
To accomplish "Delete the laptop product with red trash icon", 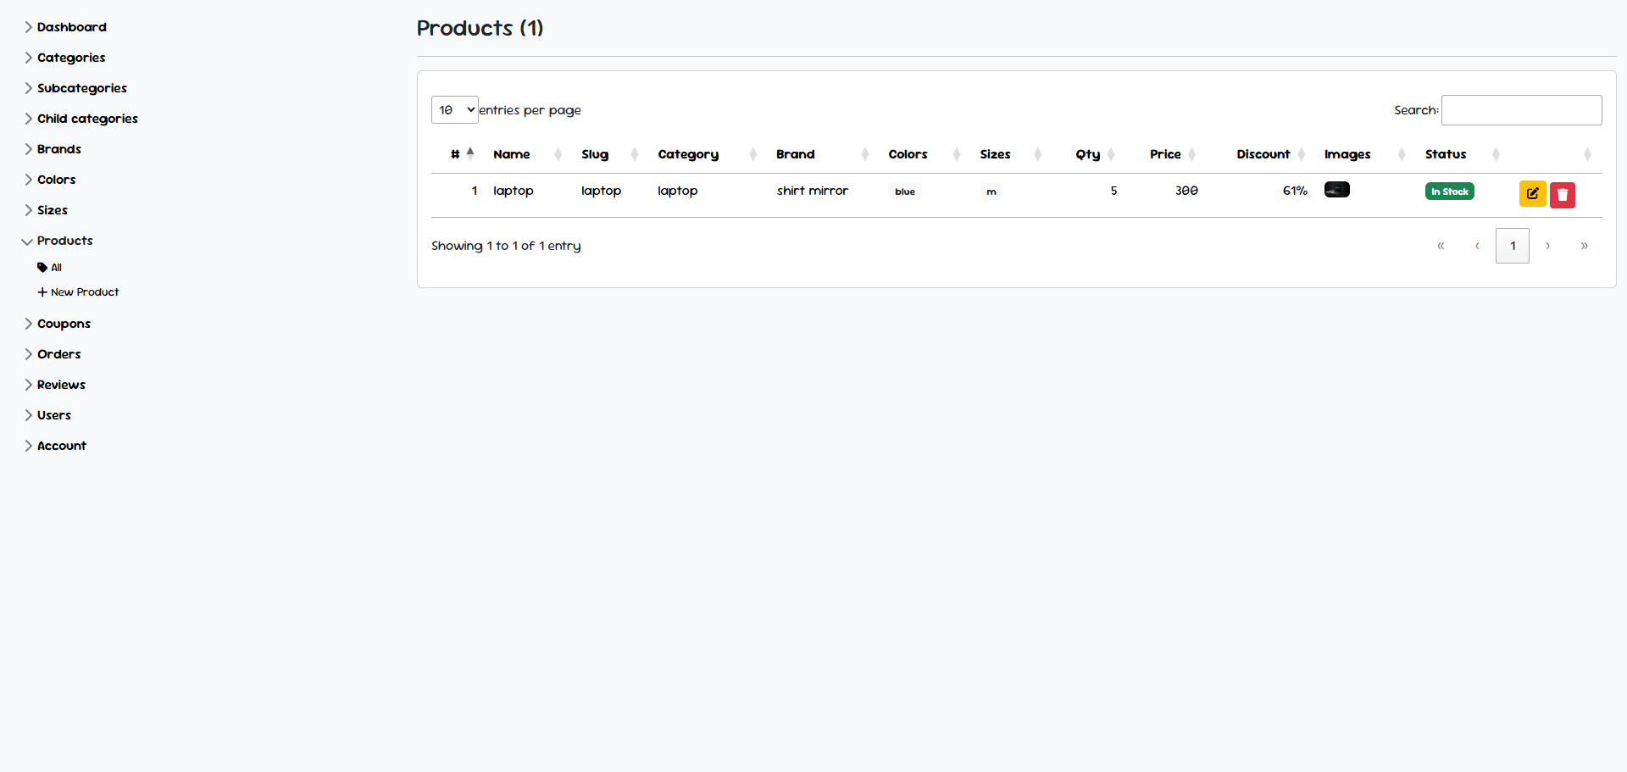I will tap(1563, 195).
